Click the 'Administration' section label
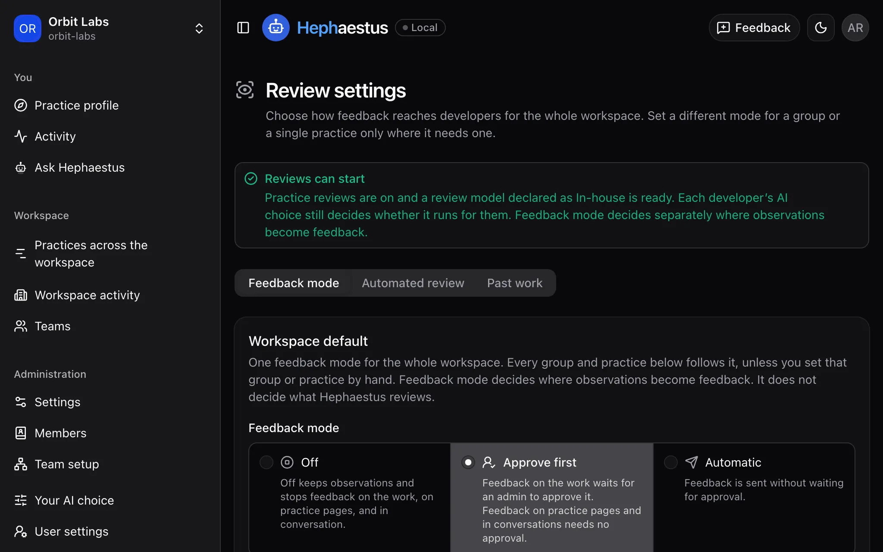The image size is (883, 552). [x=50, y=374]
